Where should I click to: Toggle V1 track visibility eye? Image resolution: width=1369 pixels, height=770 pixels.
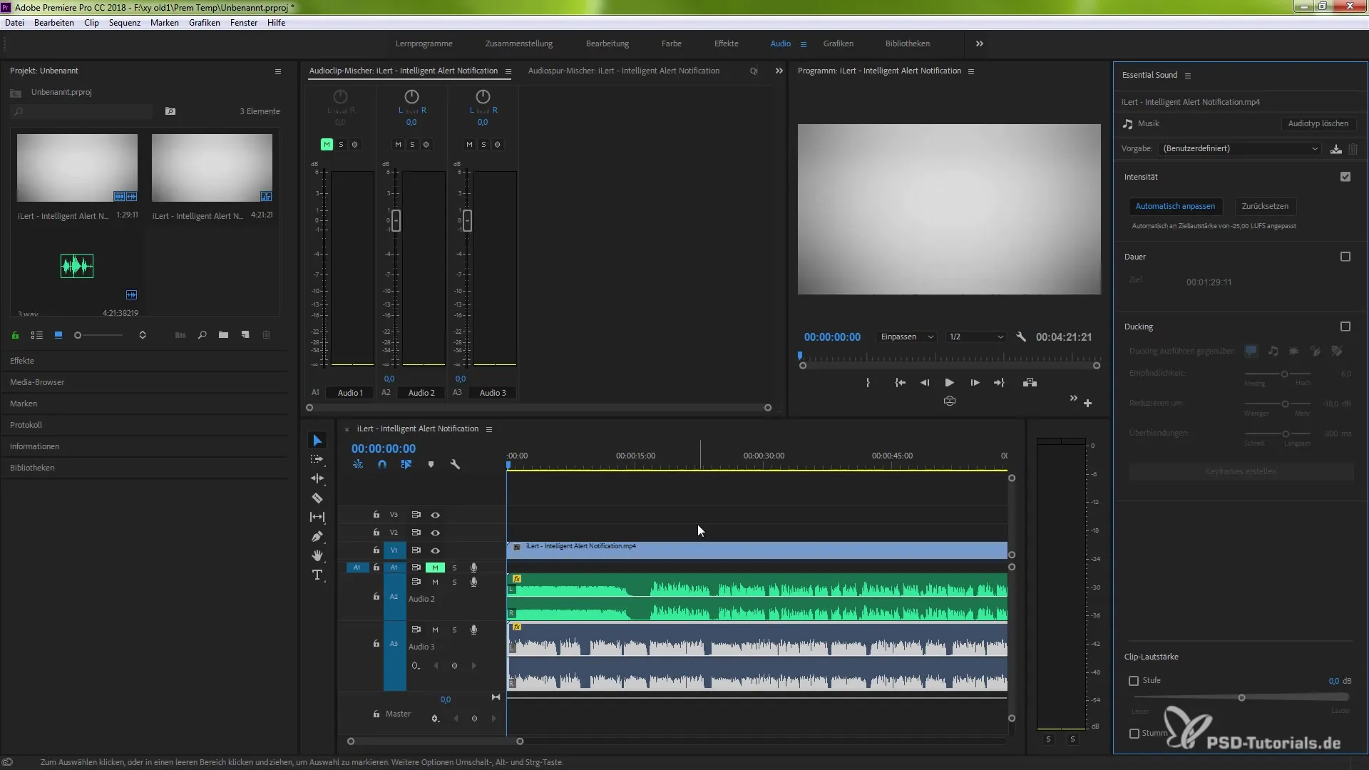click(x=435, y=550)
